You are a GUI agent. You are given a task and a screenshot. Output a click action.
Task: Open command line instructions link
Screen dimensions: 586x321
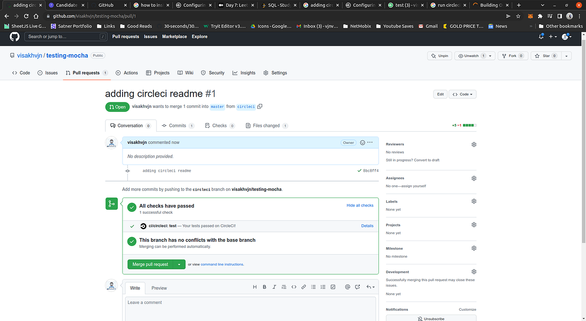[222, 264]
